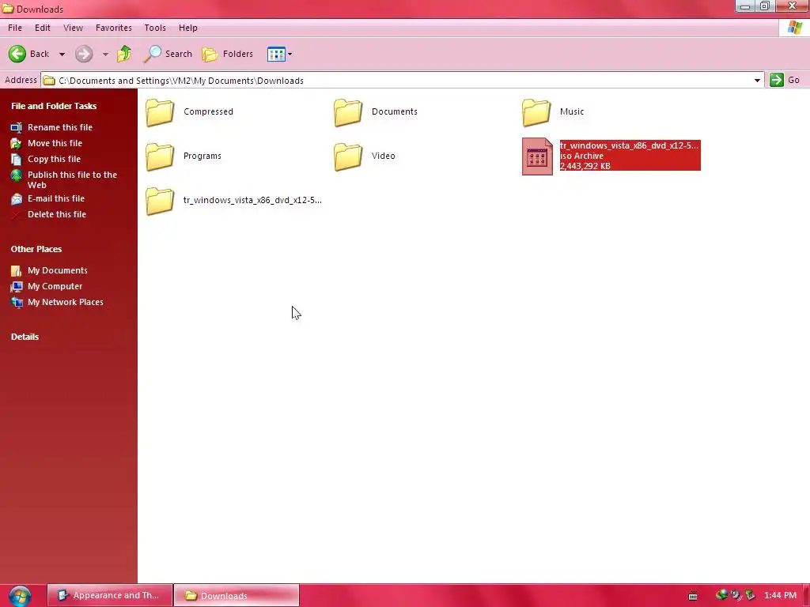Open My Computer in Other Places

click(55, 286)
